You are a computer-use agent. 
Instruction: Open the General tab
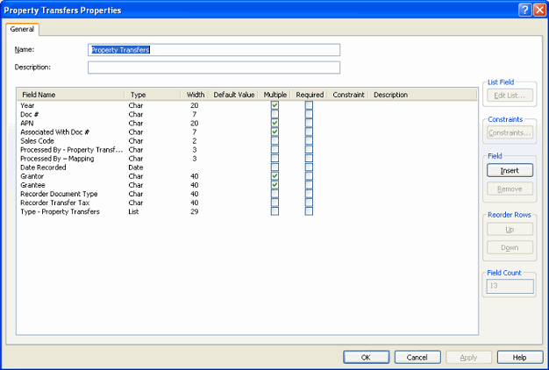(22, 29)
